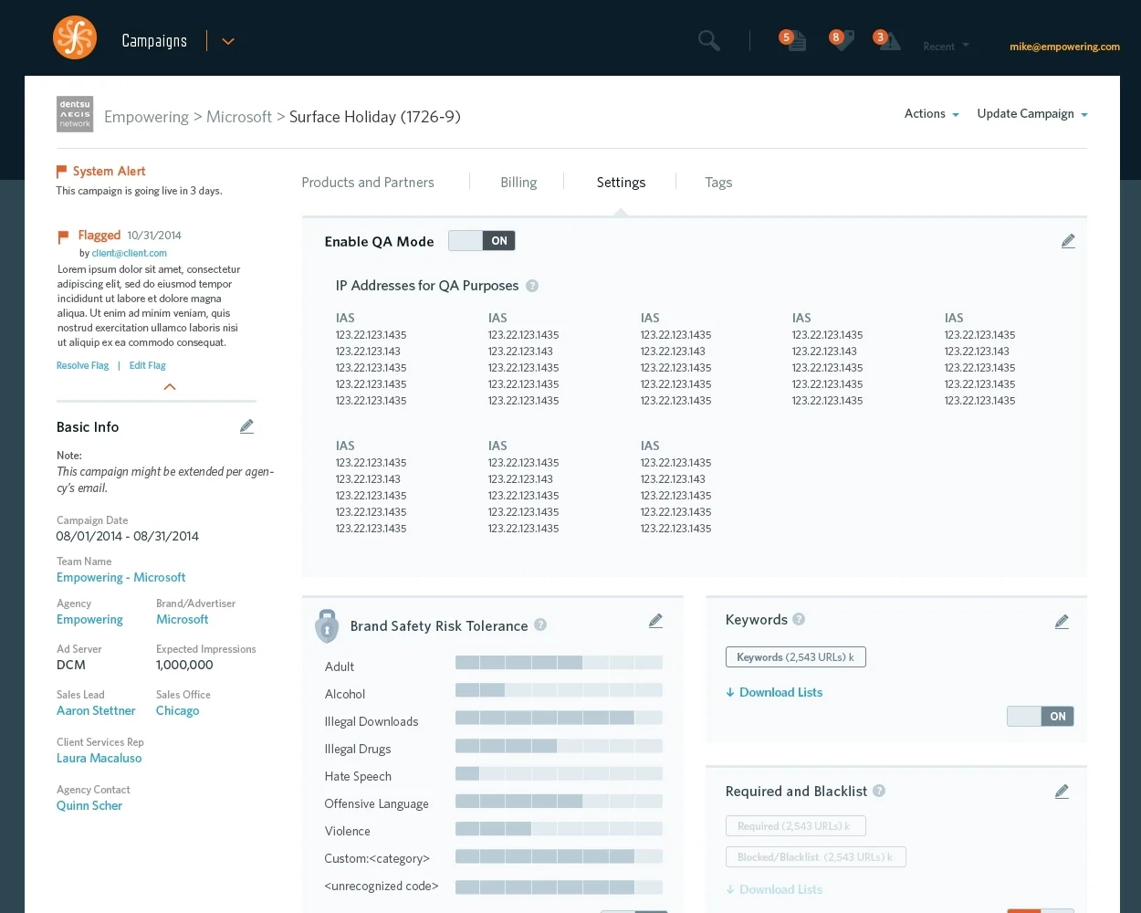Viewport: 1141px width, 913px height.
Task: Switch to the Billing tab
Action: coord(518,183)
